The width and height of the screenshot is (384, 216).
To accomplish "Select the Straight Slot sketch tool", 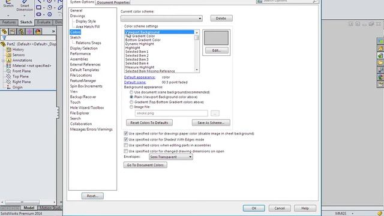I will coord(38,14).
